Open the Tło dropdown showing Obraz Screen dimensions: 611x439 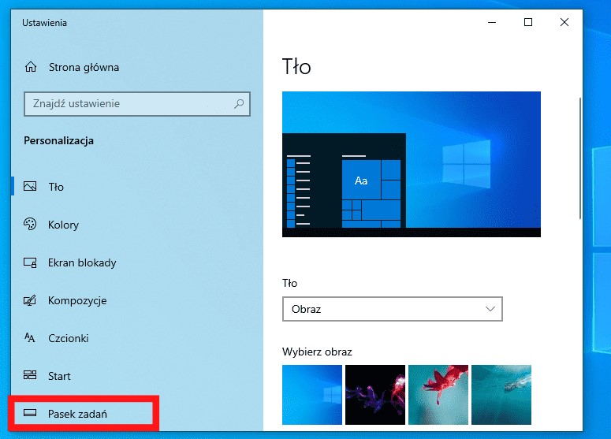392,309
